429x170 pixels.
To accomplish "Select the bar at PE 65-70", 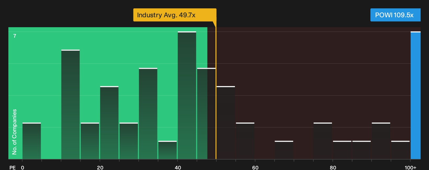I will (284, 150).
